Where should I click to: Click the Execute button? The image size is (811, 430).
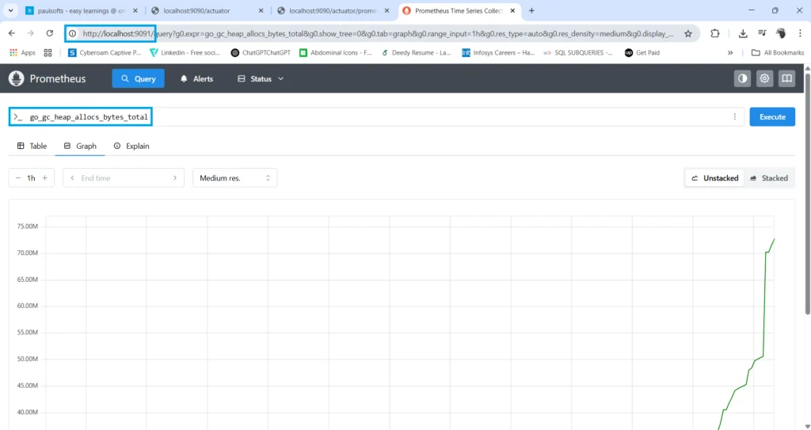click(772, 117)
